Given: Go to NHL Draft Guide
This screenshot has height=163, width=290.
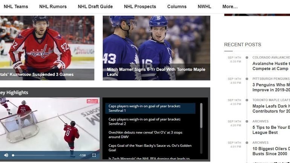Looking at the screenshot, I should (x=95, y=6).
